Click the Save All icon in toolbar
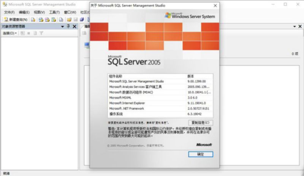Image resolution: width=304 pixels, height=176 pixels. (82, 20)
